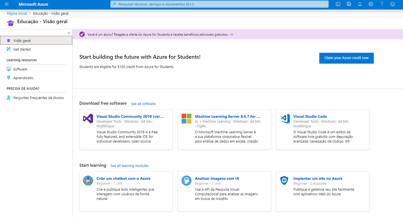This screenshot has width=403, height=217.
Task: Open portal settings gear
Action: pyautogui.click(x=371, y=4)
